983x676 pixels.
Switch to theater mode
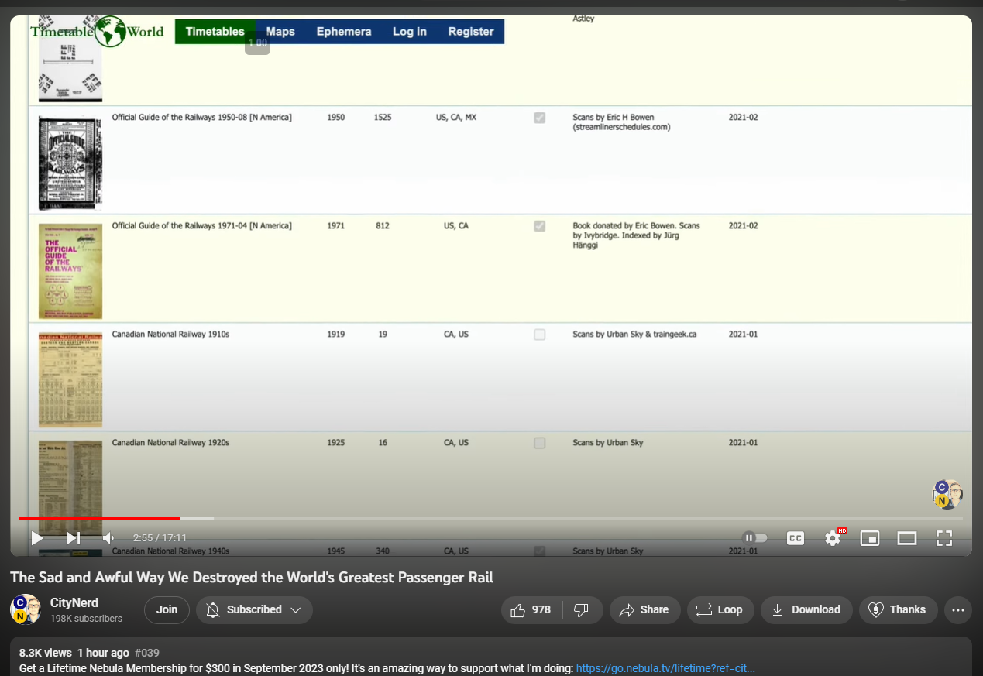click(907, 538)
